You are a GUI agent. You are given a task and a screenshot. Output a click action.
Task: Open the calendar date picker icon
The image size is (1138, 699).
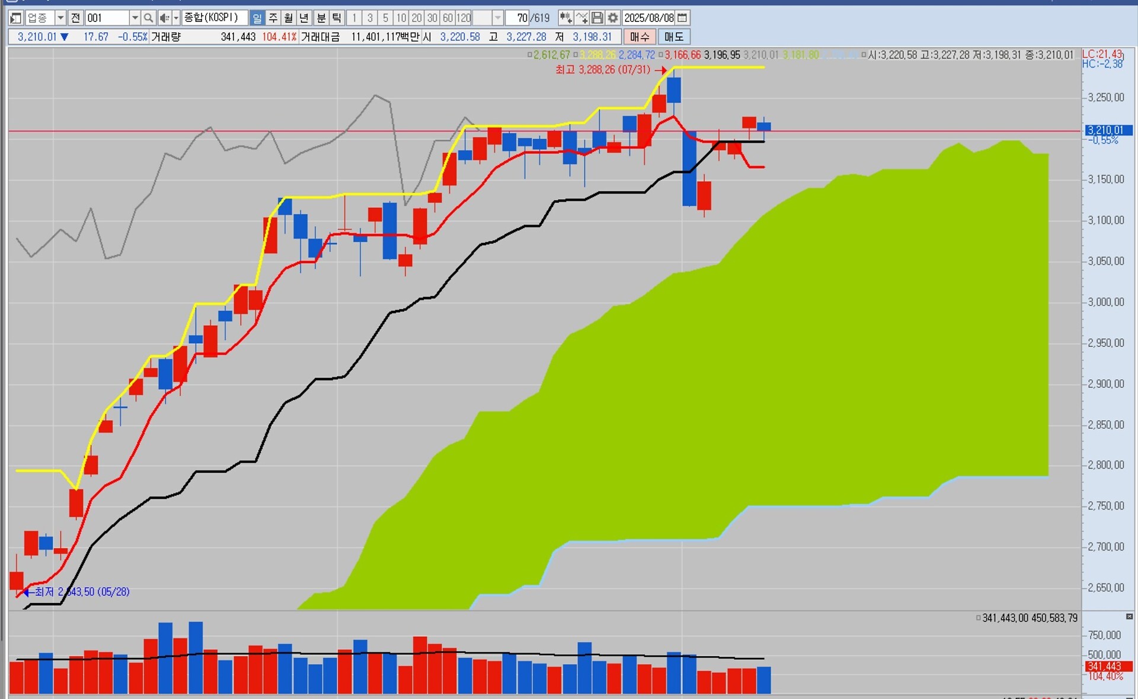pos(682,18)
